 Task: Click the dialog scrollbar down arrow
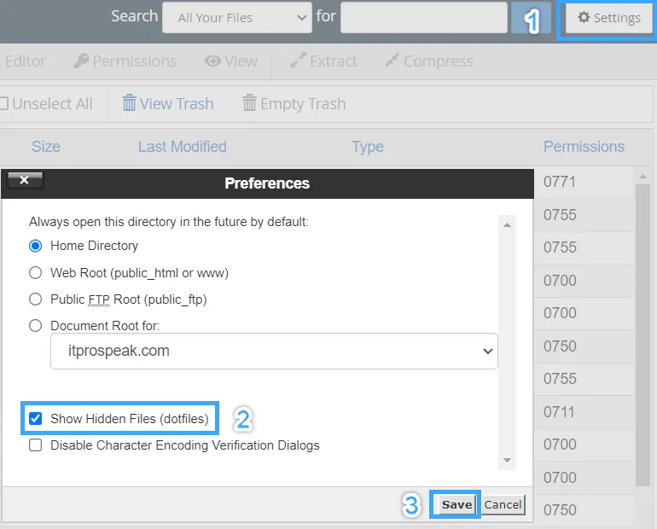(508, 461)
